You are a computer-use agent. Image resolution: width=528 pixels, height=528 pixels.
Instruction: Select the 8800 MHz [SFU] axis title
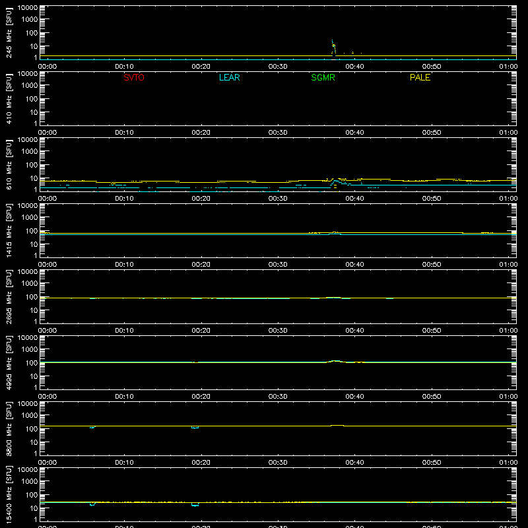[9, 428]
